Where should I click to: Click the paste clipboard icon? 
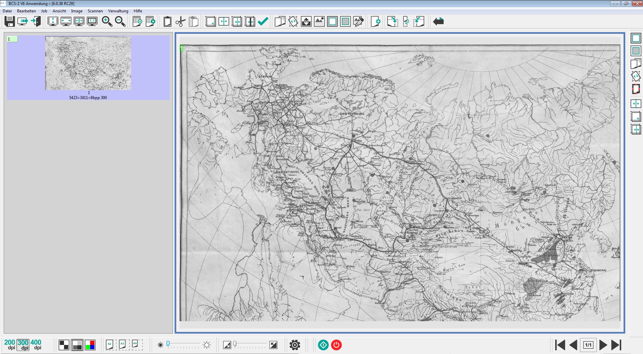click(193, 21)
